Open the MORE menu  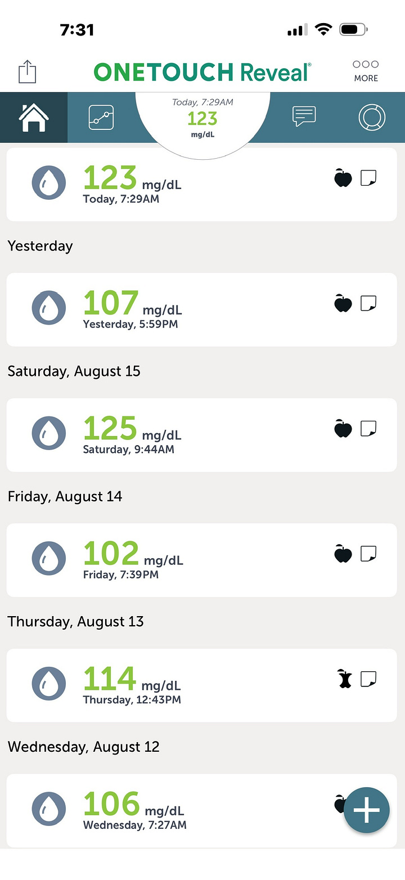point(366,71)
